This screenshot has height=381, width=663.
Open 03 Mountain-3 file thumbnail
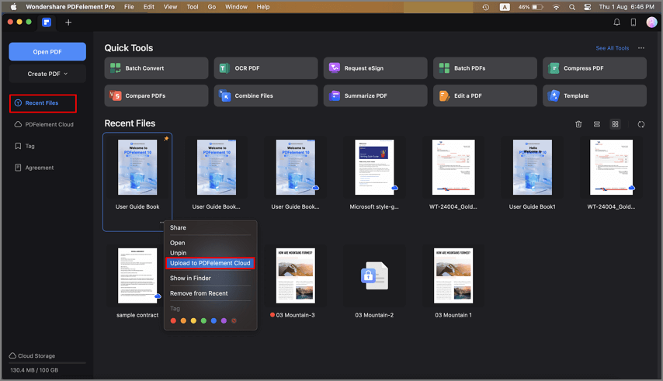pos(296,275)
